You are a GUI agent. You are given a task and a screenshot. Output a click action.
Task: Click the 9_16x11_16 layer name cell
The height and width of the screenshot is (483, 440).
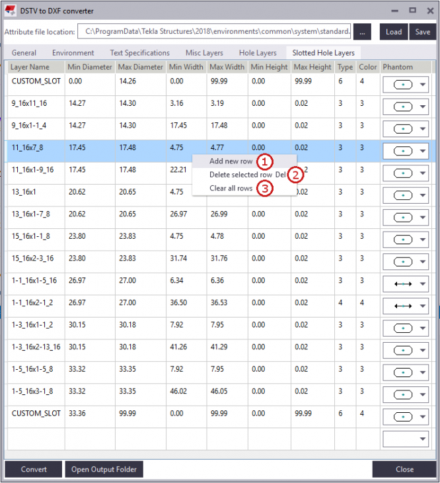[x=36, y=107]
